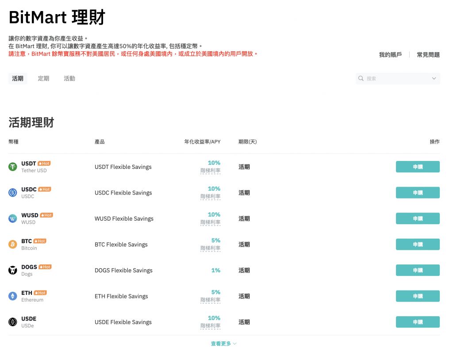Click the USDE coin icon
Viewport: 453px width, 355px height.
tap(13, 322)
